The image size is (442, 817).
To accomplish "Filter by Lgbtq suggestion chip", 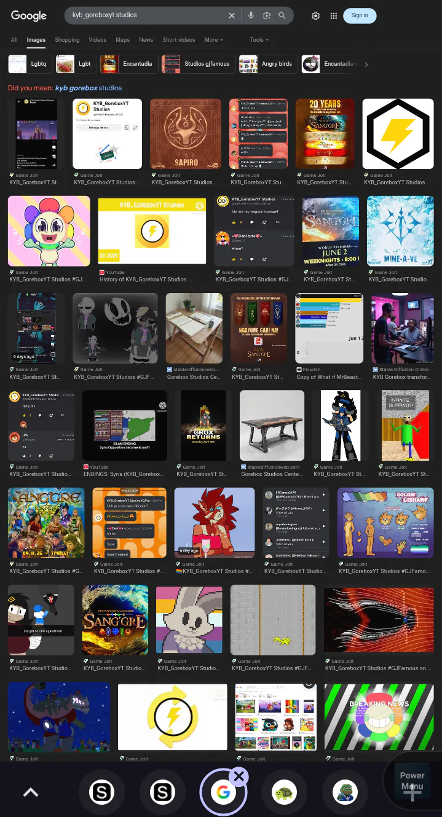I will pos(30,64).
